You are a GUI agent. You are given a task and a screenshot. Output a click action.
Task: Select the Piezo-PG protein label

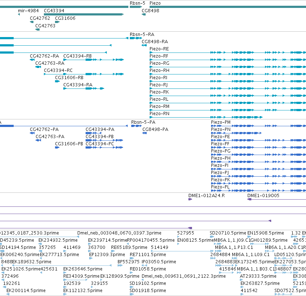click(221, 151)
